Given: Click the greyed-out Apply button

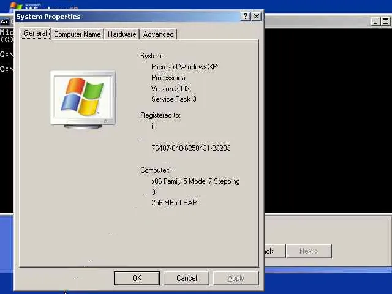Looking at the screenshot, I should 236,278.
